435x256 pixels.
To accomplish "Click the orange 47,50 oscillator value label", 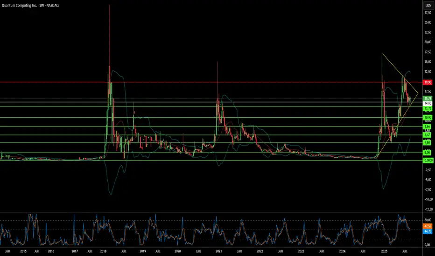I will click(428, 226).
